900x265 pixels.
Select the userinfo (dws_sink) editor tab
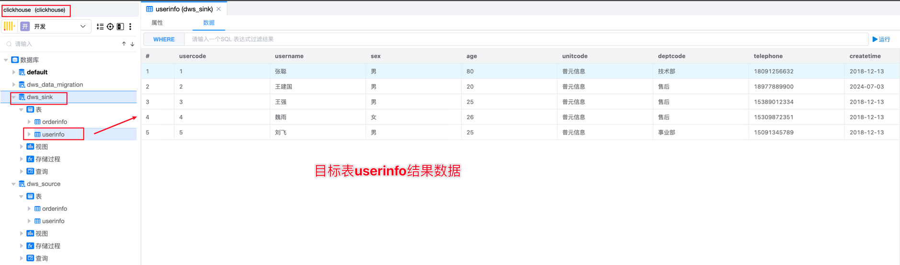[x=184, y=9]
